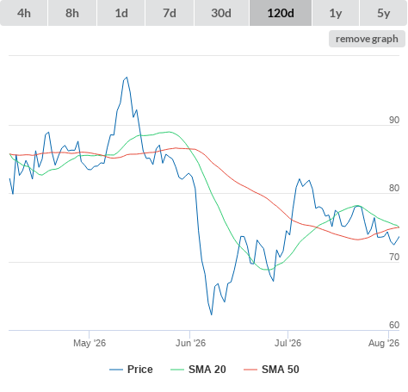Viewport: 408px width, 392px height.
Task: Display the 5y price history
Action: coord(383,13)
